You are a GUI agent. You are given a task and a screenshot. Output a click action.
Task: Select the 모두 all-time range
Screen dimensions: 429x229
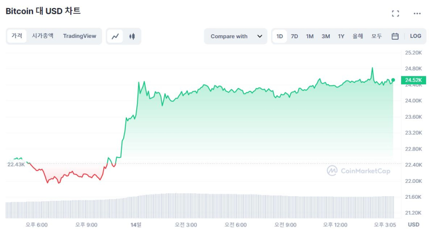point(377,36)
